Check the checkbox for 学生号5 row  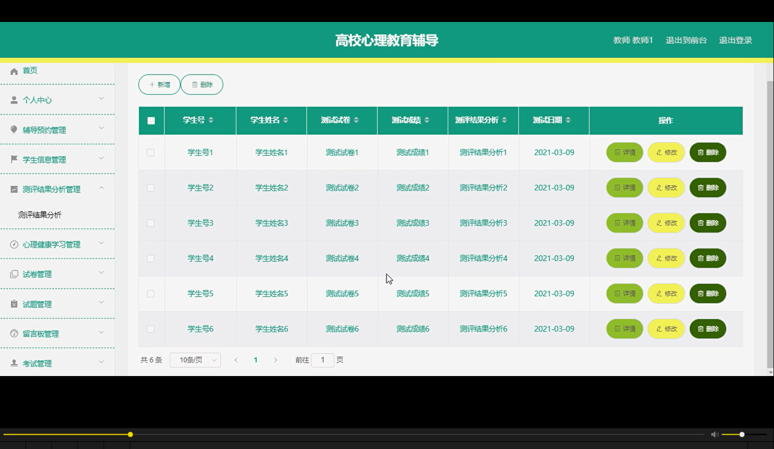151,293
